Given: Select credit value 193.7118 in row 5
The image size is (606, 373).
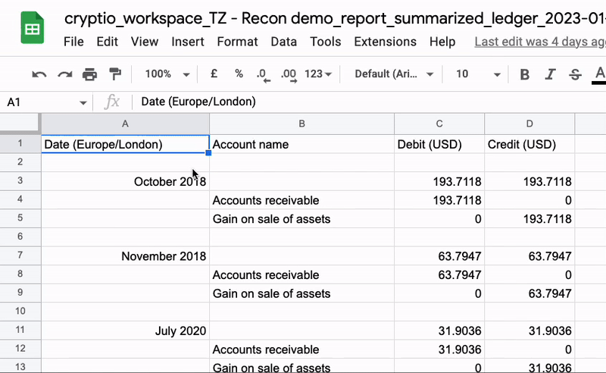Looking at the screenshot, I should 529,218.
